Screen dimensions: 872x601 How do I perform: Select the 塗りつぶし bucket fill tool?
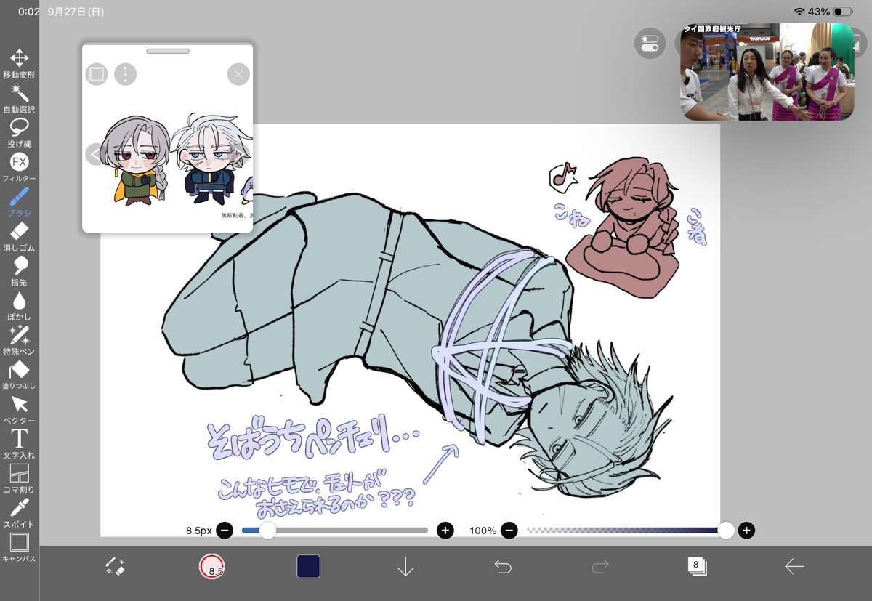click(19, 375)
